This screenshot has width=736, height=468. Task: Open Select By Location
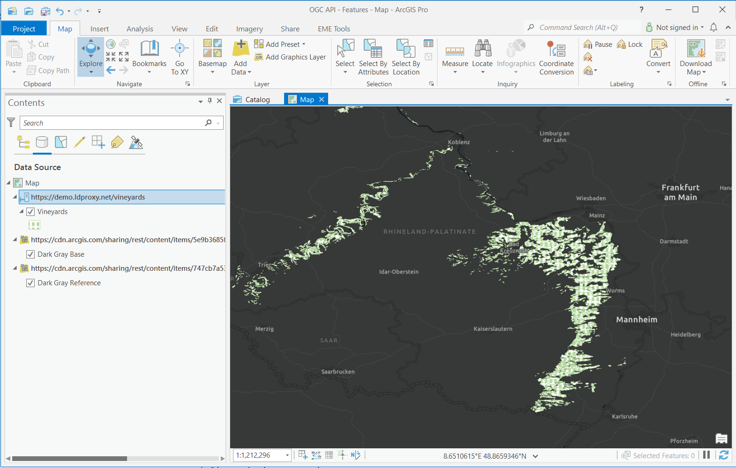(x=406, y=57)
